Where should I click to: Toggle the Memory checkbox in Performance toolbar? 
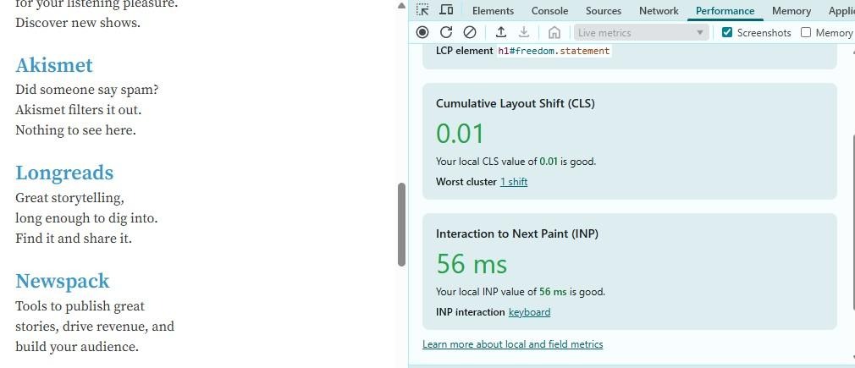pyautogui.click(x=806, y=32)
